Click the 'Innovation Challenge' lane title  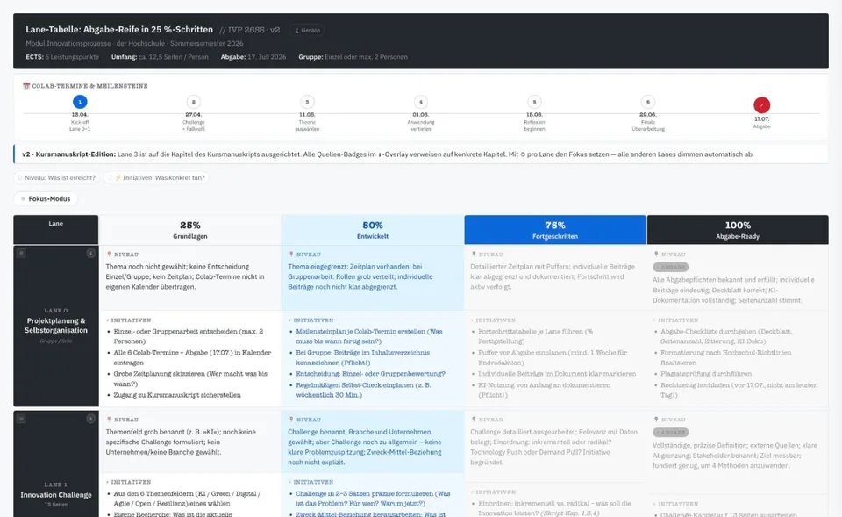(x=56, y=495)
